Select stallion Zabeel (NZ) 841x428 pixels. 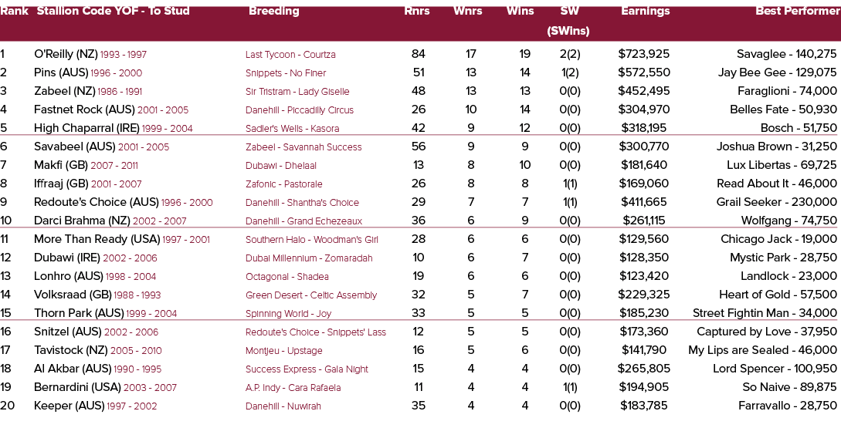(64, 91)
